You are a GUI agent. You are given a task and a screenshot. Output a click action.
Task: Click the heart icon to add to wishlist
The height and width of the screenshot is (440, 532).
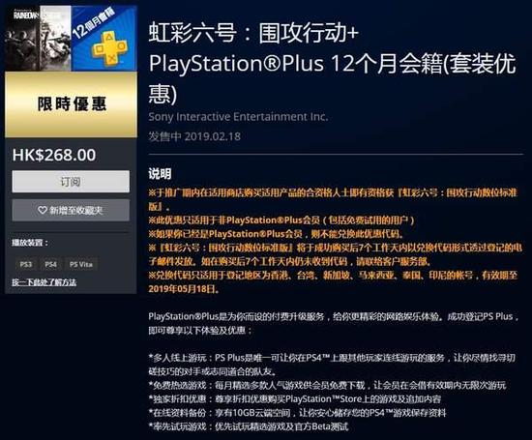(x=42, y=211)
